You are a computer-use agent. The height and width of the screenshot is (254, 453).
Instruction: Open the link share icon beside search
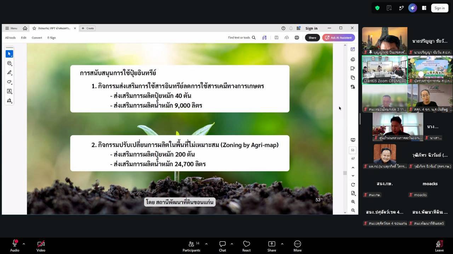coord(264,38)
